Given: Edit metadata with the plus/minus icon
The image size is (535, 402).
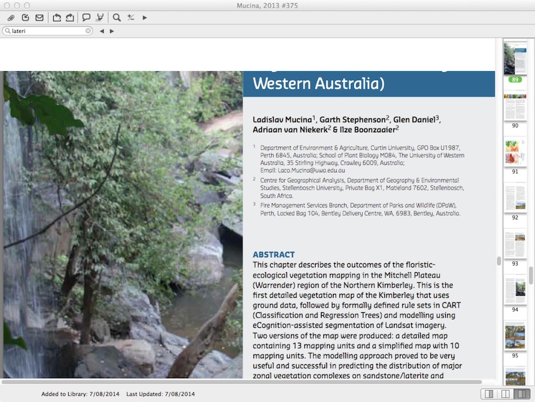Looking at the screenshot, I should (130, 17).
